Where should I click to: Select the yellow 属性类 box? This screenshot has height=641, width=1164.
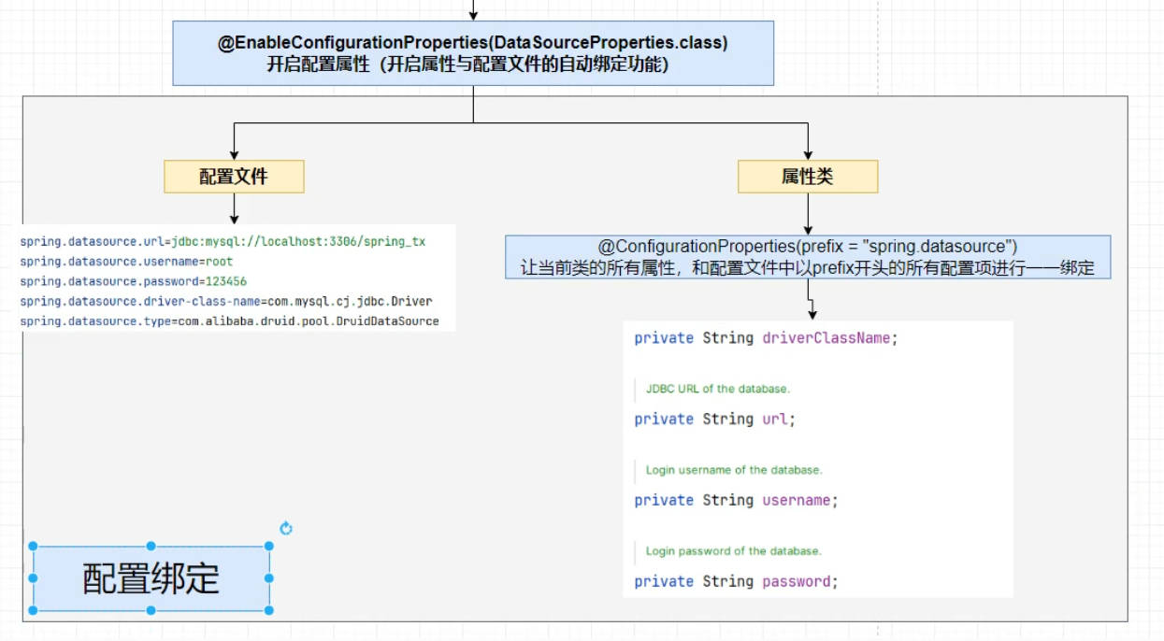tap(808, 177)
